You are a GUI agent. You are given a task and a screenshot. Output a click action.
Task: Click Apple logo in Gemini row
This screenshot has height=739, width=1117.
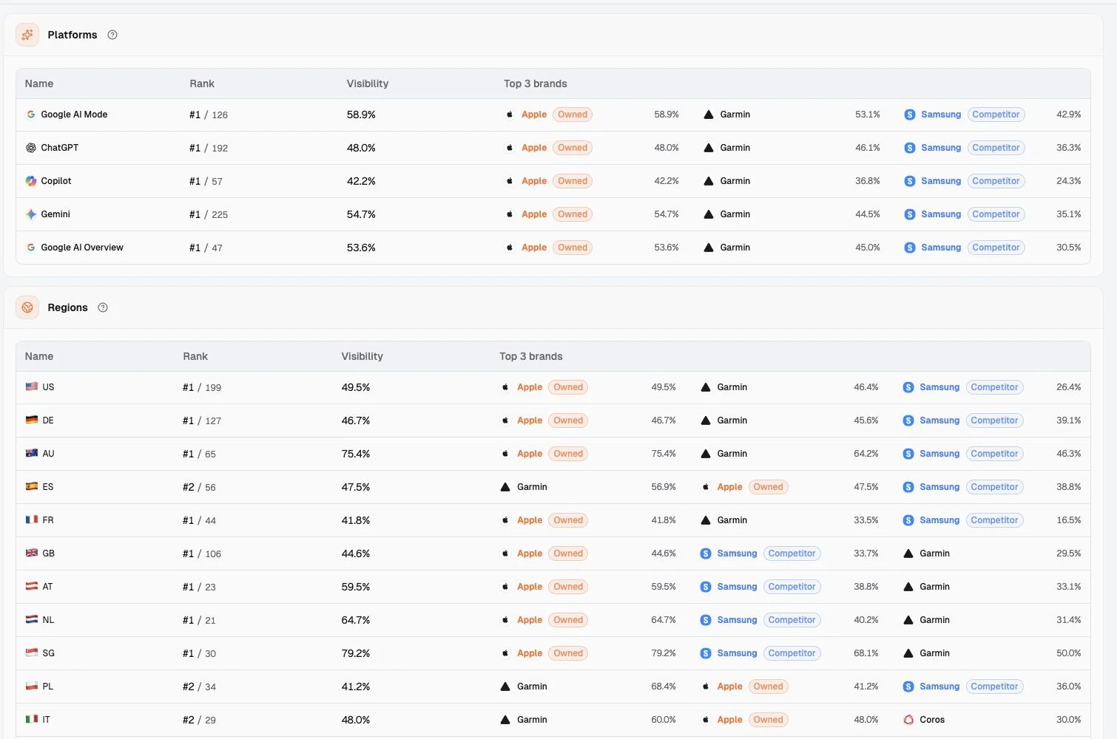tap(510, 214)
